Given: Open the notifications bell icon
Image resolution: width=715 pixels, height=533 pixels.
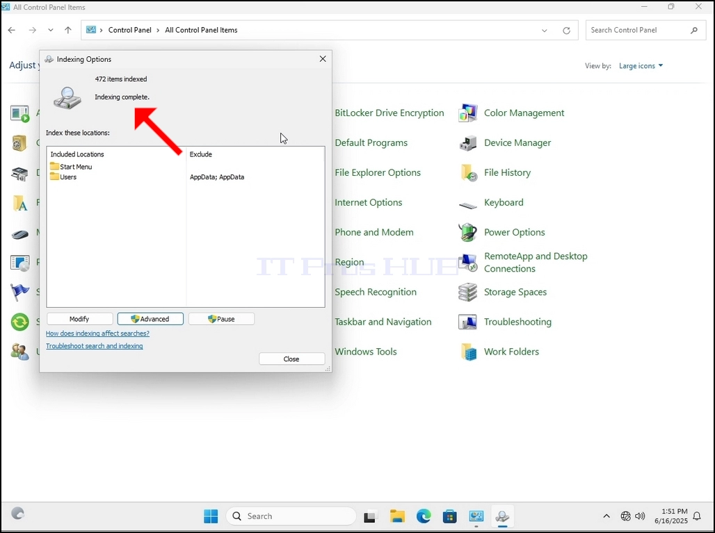Looking at the screenshot, I should click(x=697, y=516).
